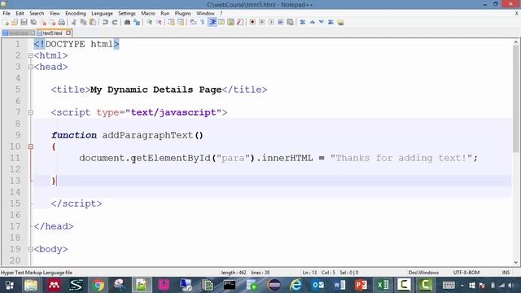The height and width of the screenshot is (293, 521).
Task: Open the Function List toolbar icon
Action: point(240,22)
